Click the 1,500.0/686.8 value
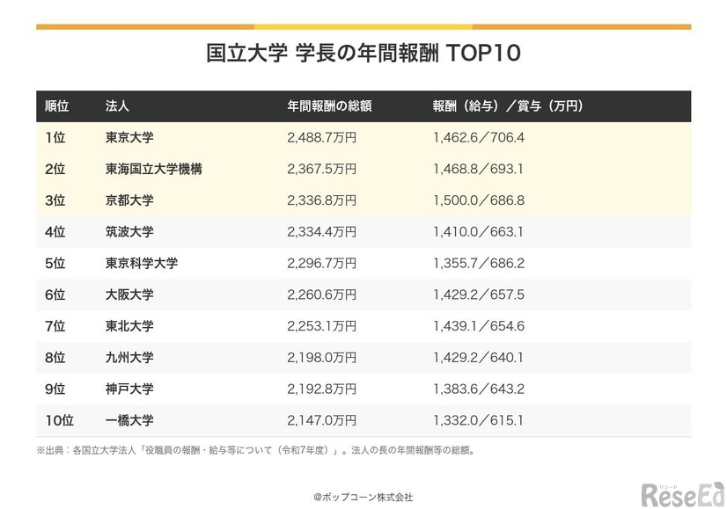Screen dimensions: 727x509 (x=479, y=200)
